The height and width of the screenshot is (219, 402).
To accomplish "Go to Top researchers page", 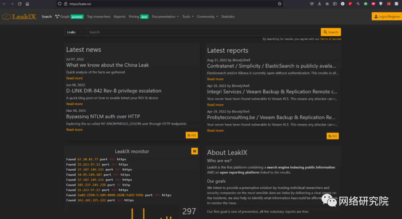I will [99, 17].
